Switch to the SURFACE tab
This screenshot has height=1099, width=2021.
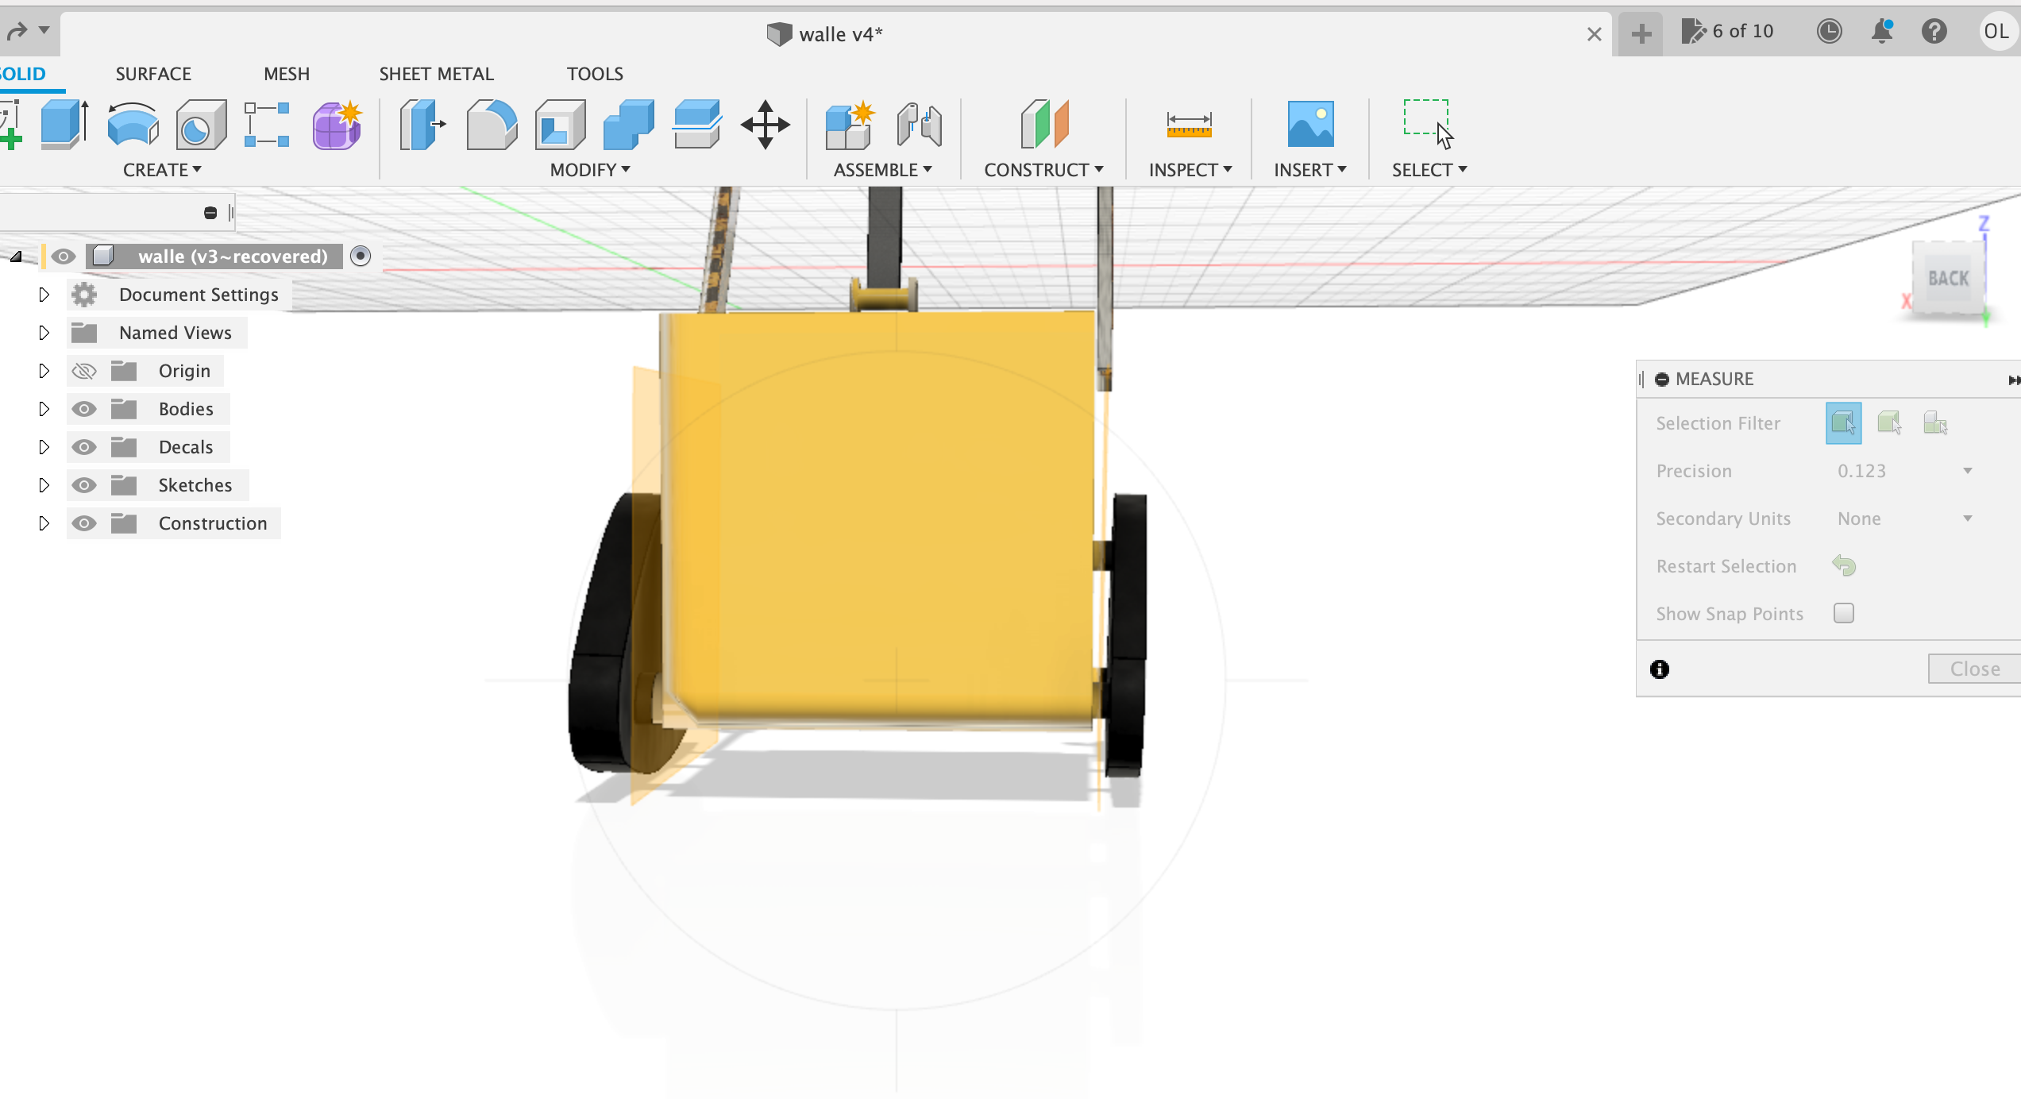(x=153, y=73)
